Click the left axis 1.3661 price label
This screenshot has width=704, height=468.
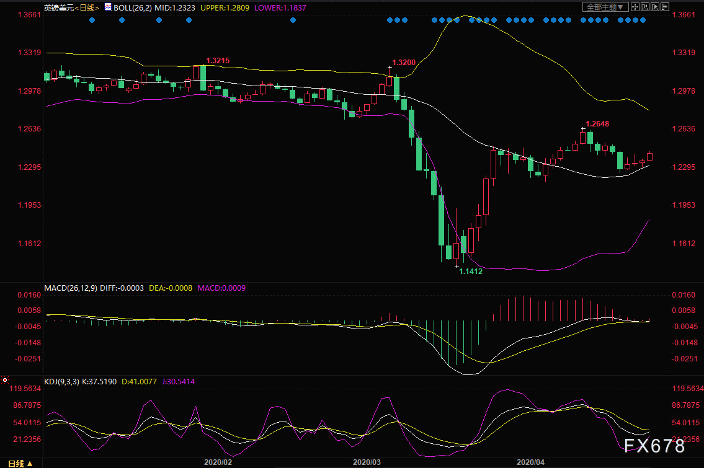point(29,15)
